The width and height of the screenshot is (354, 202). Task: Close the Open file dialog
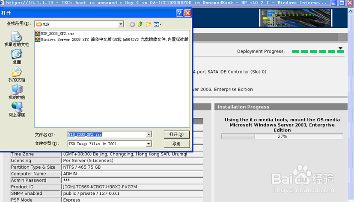[x=187, y=13]
